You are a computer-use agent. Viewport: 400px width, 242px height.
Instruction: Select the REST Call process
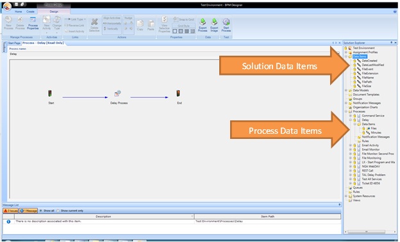367,171
